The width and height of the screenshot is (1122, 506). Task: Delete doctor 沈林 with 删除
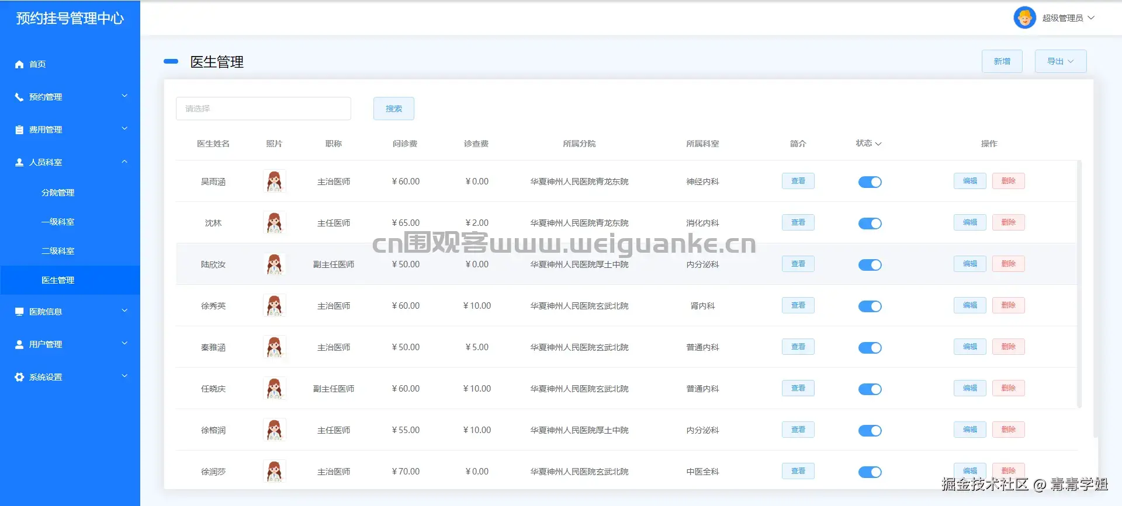point(1009,222)
